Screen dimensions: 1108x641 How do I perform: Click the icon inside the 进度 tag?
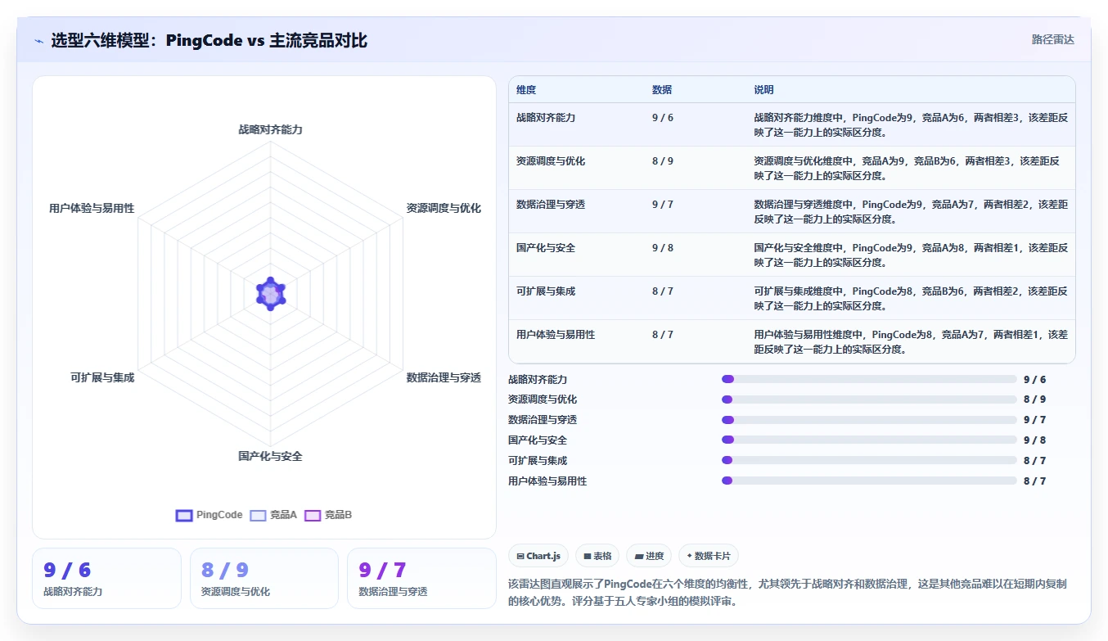point(638,557)
